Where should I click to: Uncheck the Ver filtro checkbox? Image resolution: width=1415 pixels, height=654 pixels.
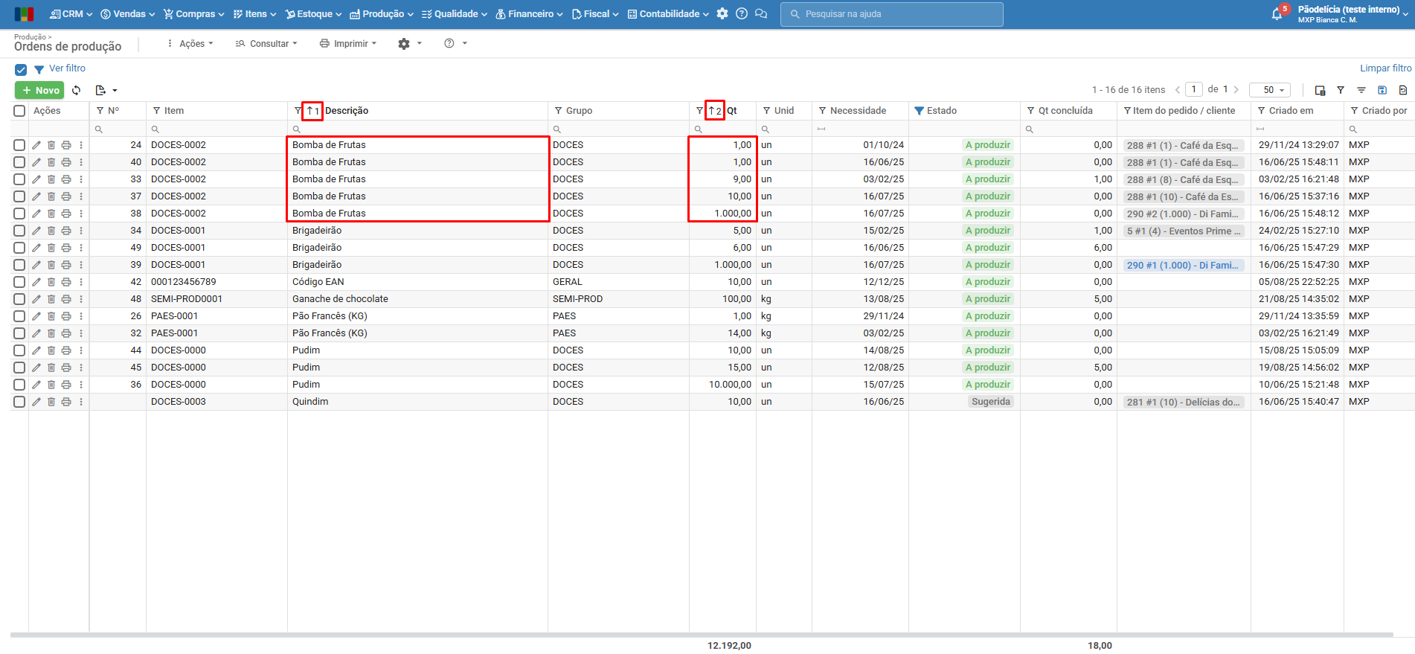point(21,69)
